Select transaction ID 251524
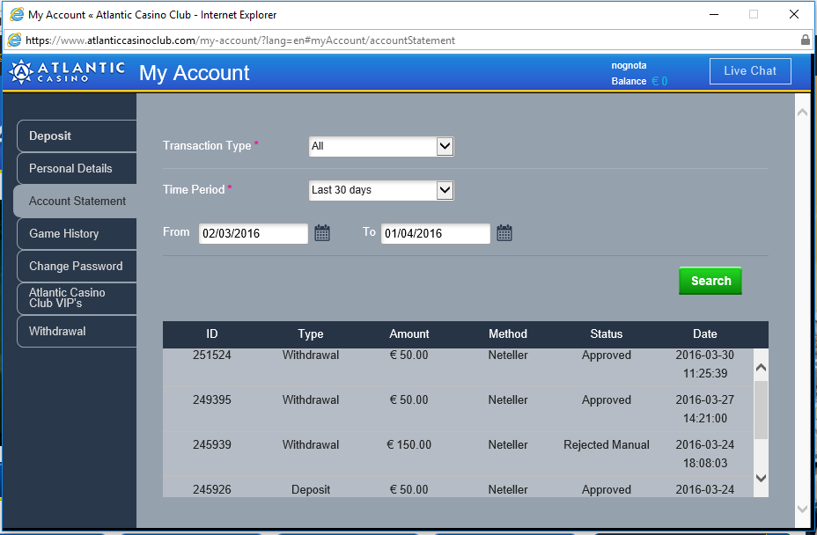Image resolution: width=817 pixels, height=535 pixels. pyautogui.click(x=212, y=355)
